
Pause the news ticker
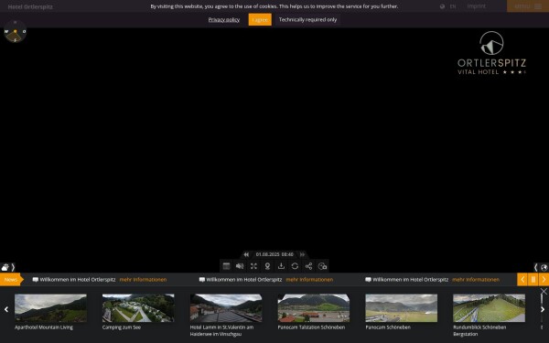[533, 279]
